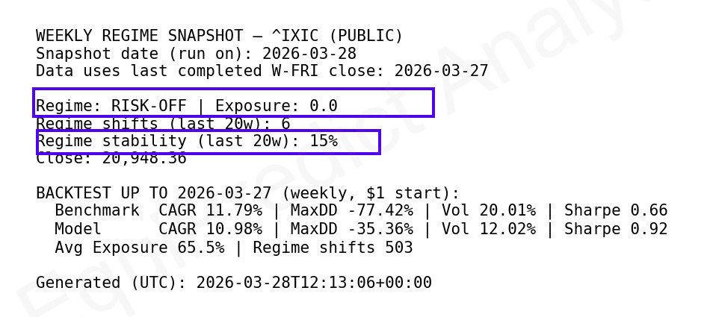Viewport: 713px width, 317px height.
Task: Click the Model row label
Action: pos(78,228)
